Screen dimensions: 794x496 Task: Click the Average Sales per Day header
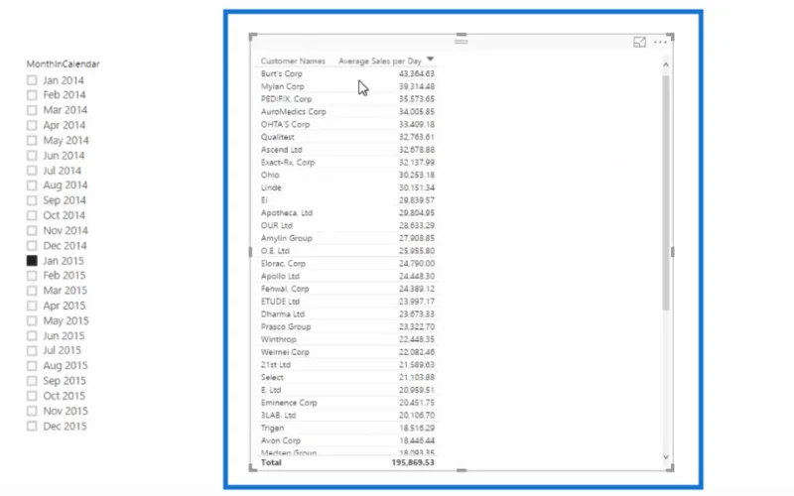pos(380,61)
